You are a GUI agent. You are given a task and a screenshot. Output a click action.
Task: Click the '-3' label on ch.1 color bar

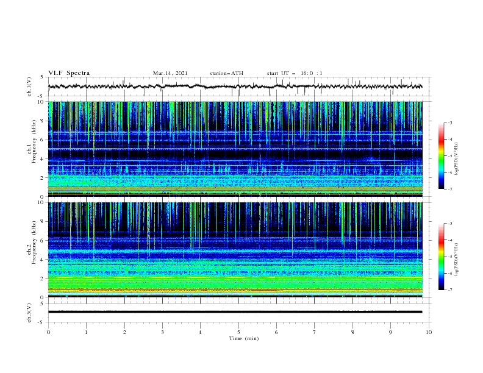450,123
